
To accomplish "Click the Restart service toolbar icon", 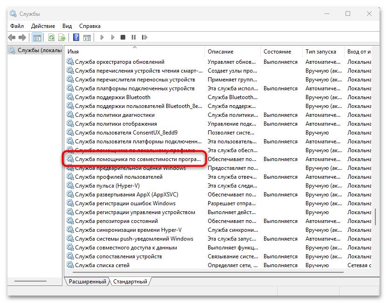I will coord(143,37).
